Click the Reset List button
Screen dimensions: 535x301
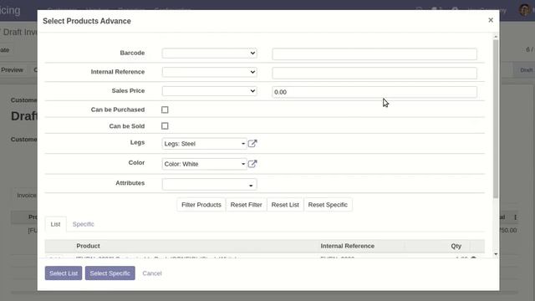285,205
